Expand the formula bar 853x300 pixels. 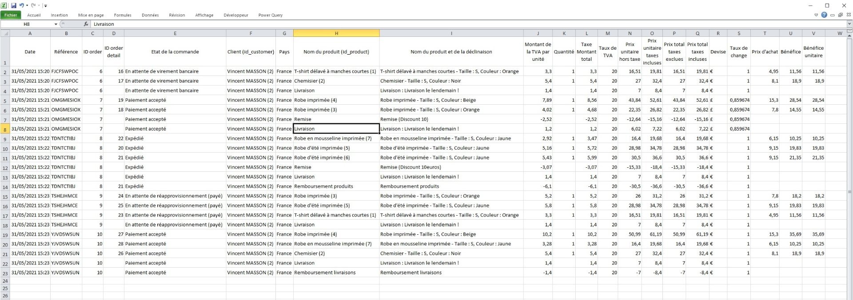point(849,24)
